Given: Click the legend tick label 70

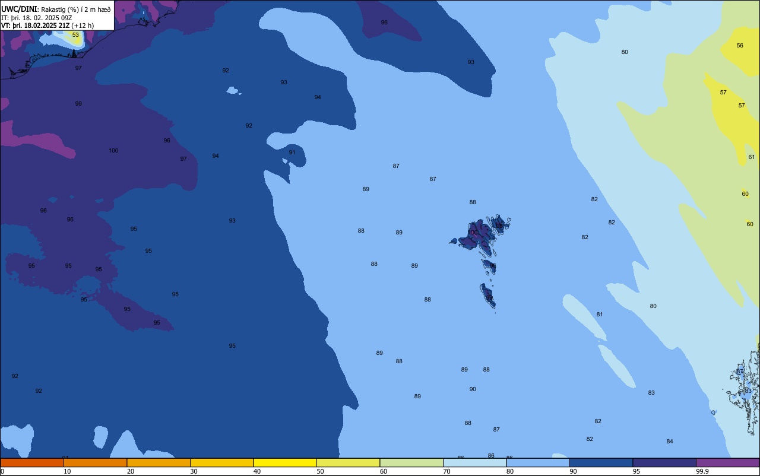Looking at the screenshot, I should 446,471.
